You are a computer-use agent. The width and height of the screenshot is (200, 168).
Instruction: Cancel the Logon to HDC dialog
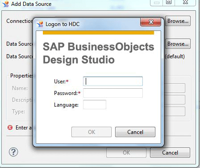135,132
